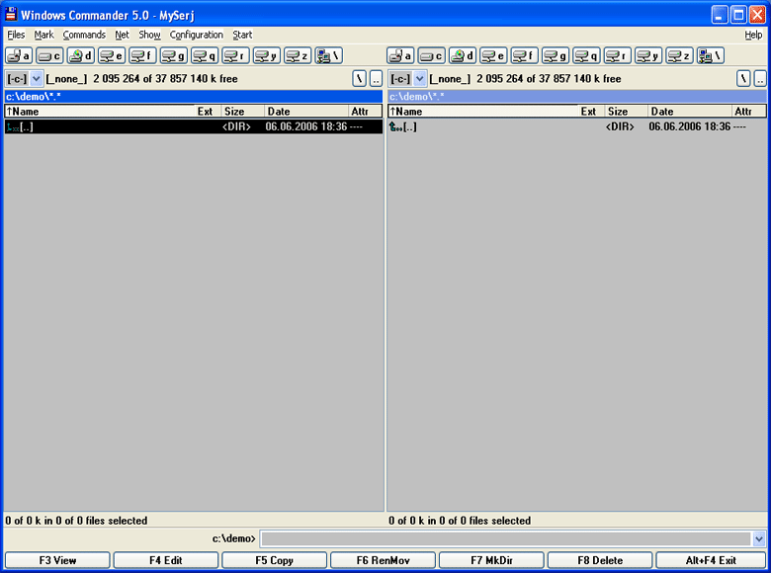Switch right panel to network drive z
Viewport: 771px width, 573px height.
(679, 56)
